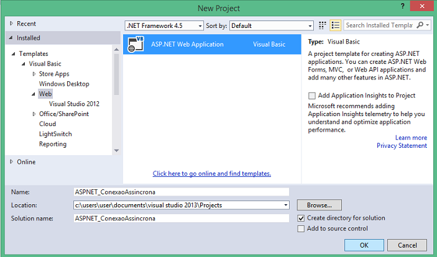Uncheck Create directory for solution
The image size is (437, 257).
pos(301,218)
